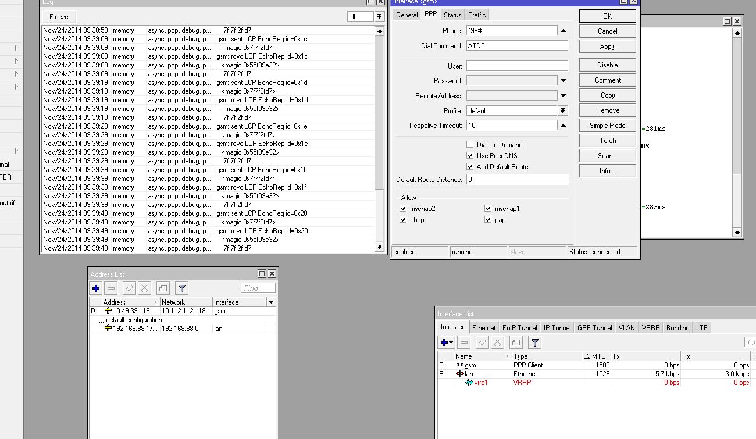This screenshot has width=756, height=439.
Task: Open Address List columns dropdown arrow
Action: coord(271,302)
